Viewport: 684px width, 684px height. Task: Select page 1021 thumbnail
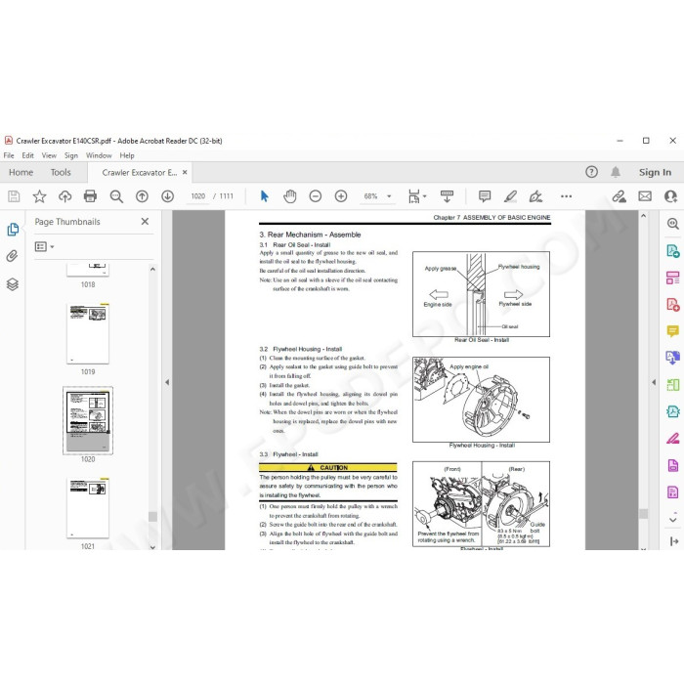click(88, 508)
